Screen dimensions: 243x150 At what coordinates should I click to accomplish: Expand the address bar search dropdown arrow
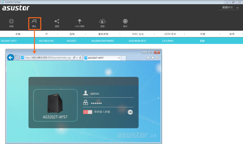tap(77, 58)
